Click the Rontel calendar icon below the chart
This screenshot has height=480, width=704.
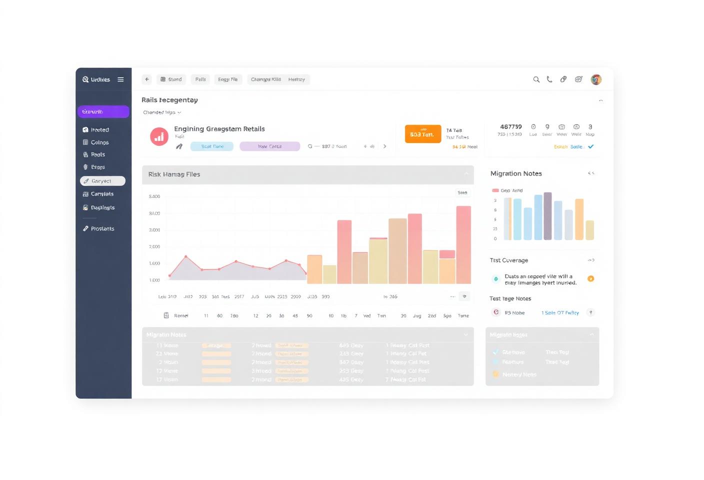[166, 315]
